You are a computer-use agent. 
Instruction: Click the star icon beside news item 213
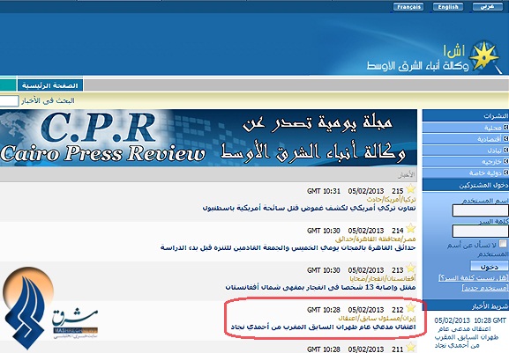pyautogui.click(x=411, y=268)
